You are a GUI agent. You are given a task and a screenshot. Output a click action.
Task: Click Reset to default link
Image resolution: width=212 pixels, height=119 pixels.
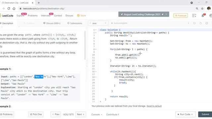tap(154, 106)
